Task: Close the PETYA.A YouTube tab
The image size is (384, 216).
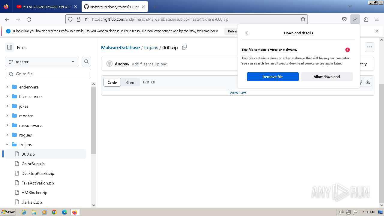Action: click(76, 7)
